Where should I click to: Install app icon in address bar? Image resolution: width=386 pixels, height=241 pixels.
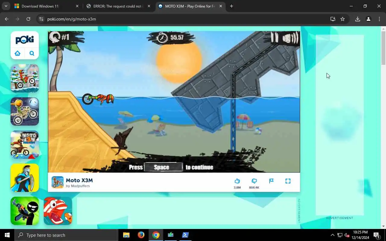tap(333, 19)
